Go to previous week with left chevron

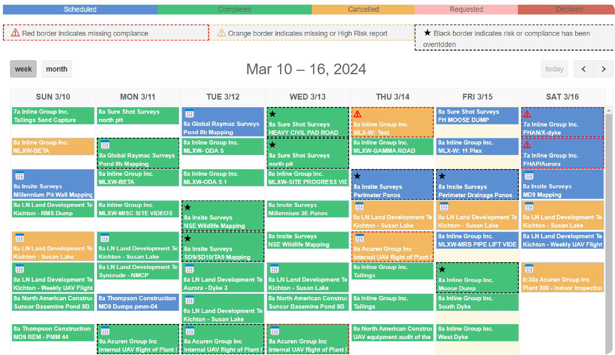(x=583, y=69)
